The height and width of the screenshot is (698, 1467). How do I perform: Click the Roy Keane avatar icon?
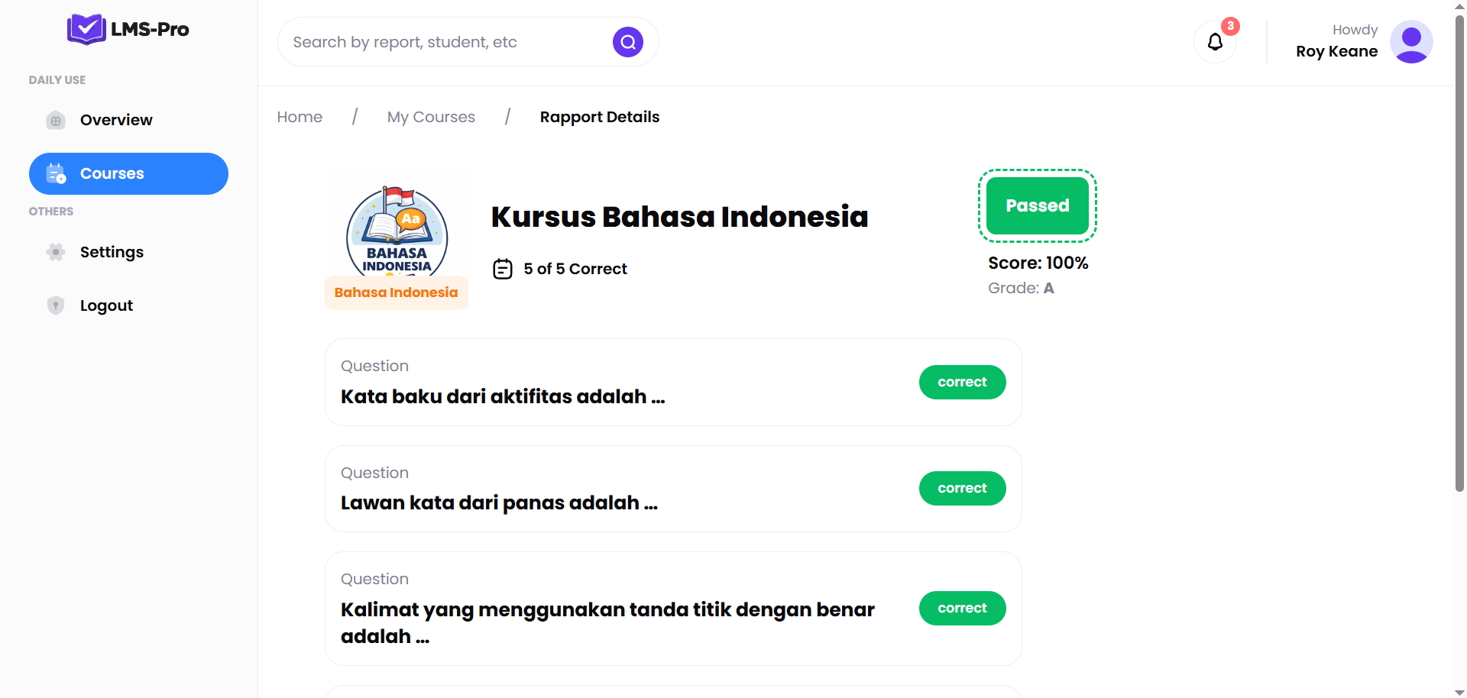click(x=1411, y=41)
